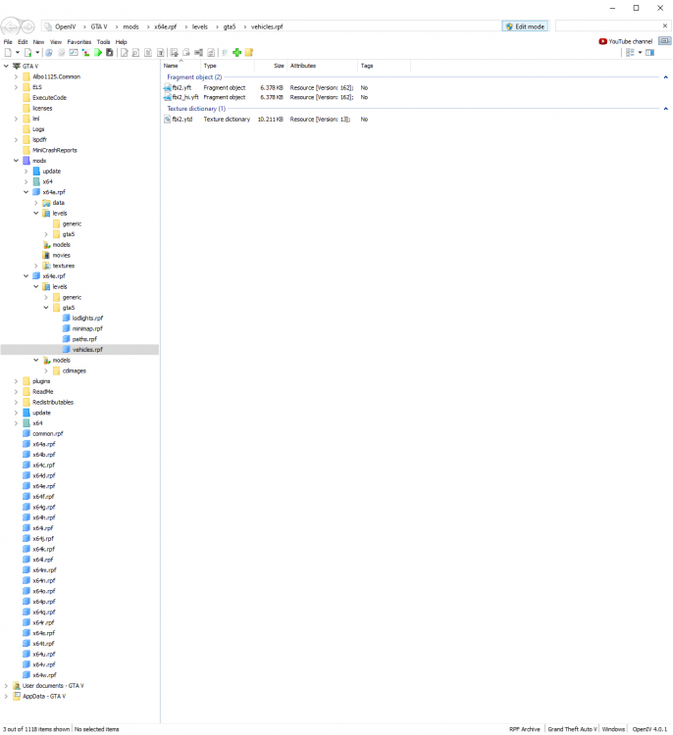This screenshot has height=735, width=673.
Task: Collapse the root GTA V tree node
Action: [x=6, y=66]
